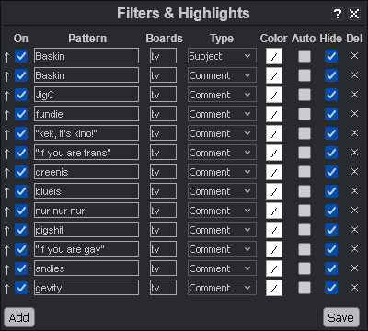Open the Type dropdown for pigshit
The width and height of the screenshot is (368, 331).
(x=222, y=230)
